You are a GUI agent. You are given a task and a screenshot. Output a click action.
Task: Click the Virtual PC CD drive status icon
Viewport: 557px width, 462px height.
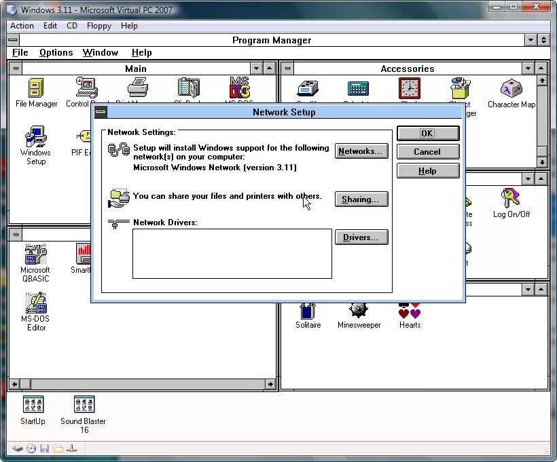pos(31,448)
